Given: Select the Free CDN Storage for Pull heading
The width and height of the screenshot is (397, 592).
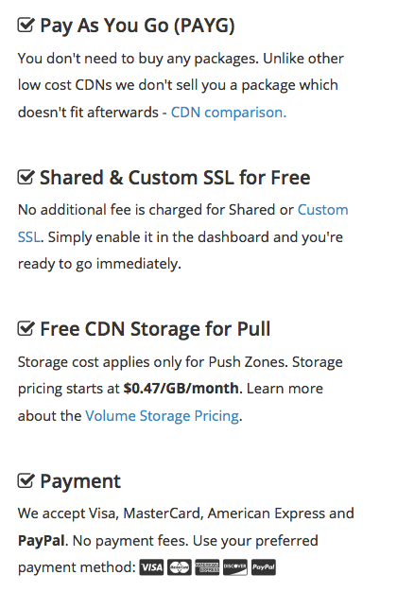Looking at the screenshot, I should [155, 328].
